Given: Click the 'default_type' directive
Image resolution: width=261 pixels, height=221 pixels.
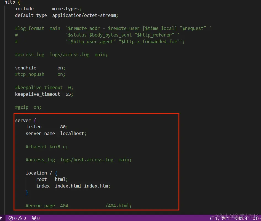Looking at the screenshot, I should [x=31, y=15].
